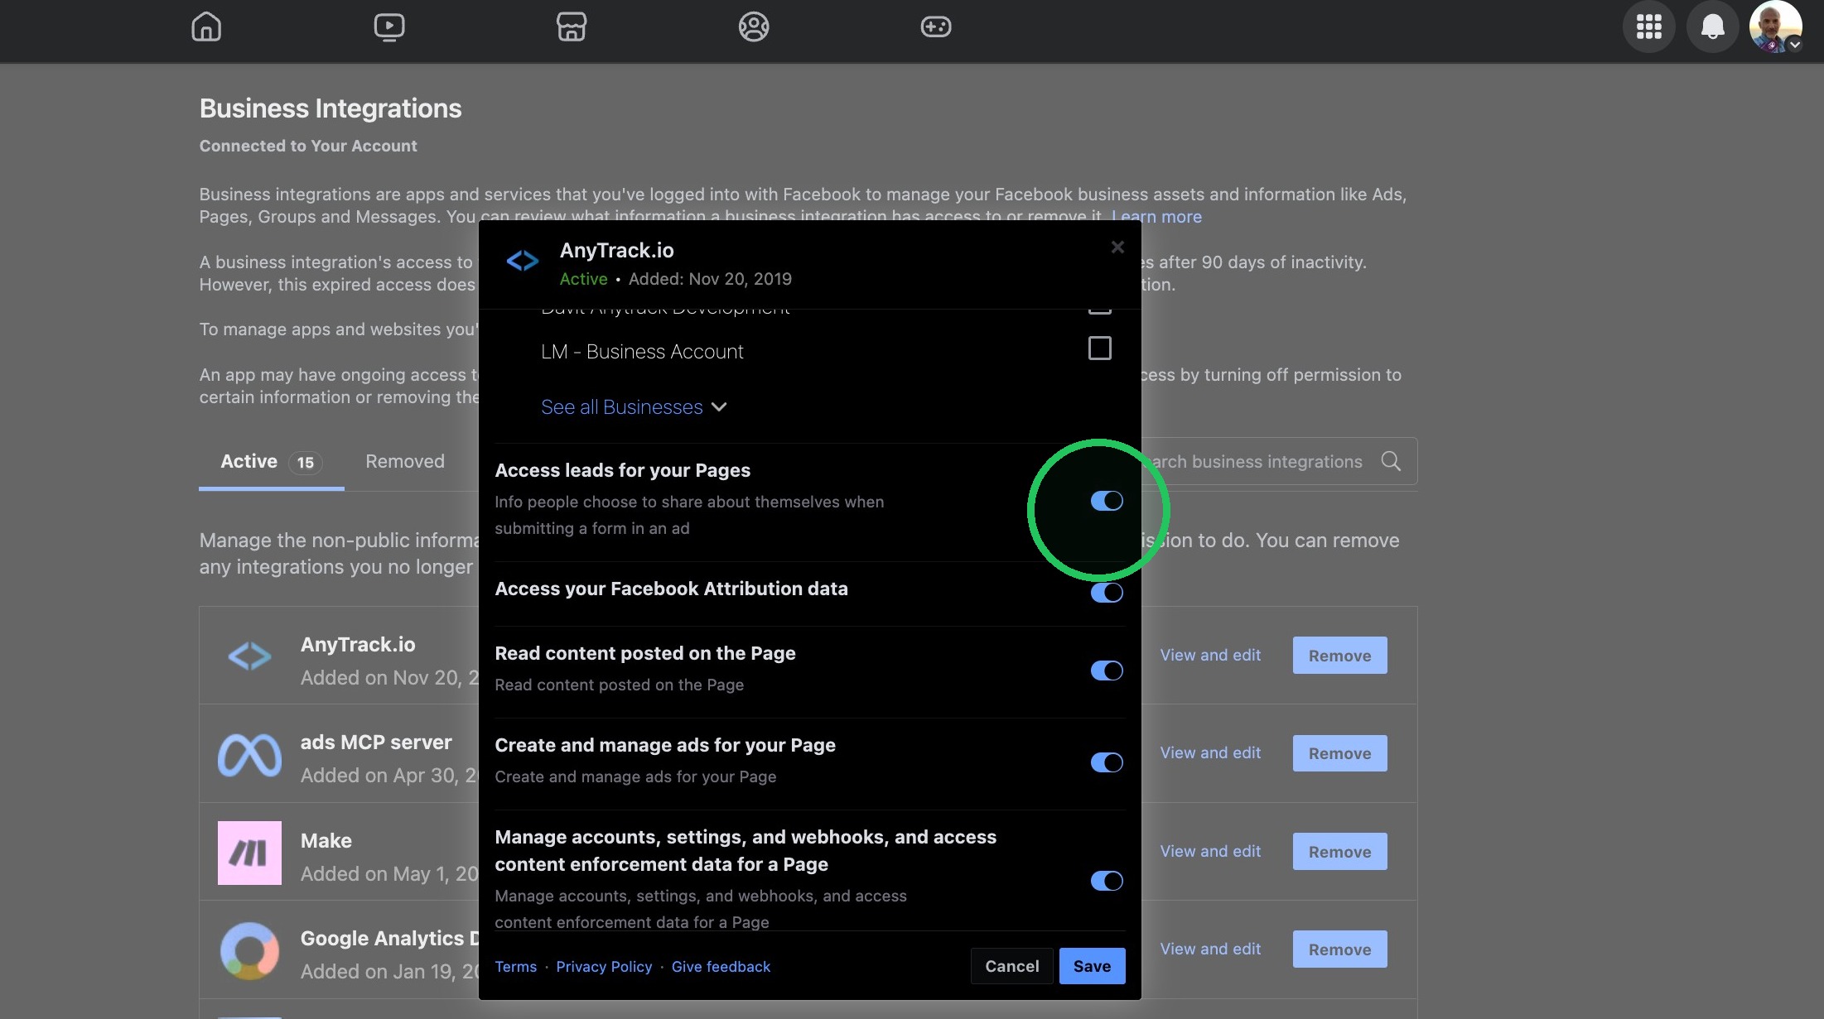Go to Facebook Home icon
Screen dimensions: 1824x1019
[206, 26]
